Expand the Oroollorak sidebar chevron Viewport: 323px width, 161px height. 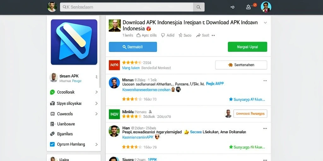coord(97,92)
